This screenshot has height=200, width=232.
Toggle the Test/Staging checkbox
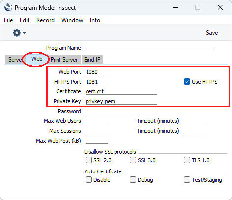coord(187,180)
